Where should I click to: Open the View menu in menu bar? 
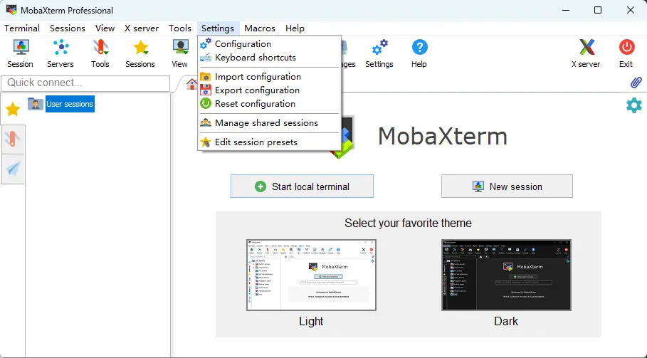(x=105, y=28)
